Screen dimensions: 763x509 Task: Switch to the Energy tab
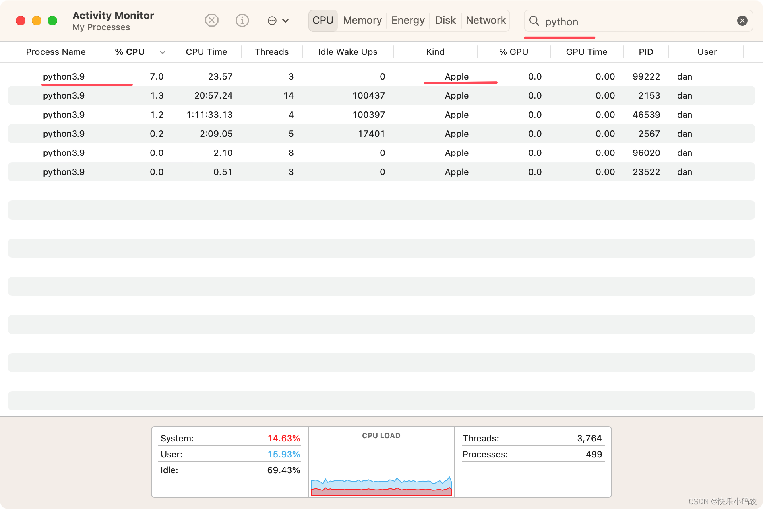click(407, 20)
